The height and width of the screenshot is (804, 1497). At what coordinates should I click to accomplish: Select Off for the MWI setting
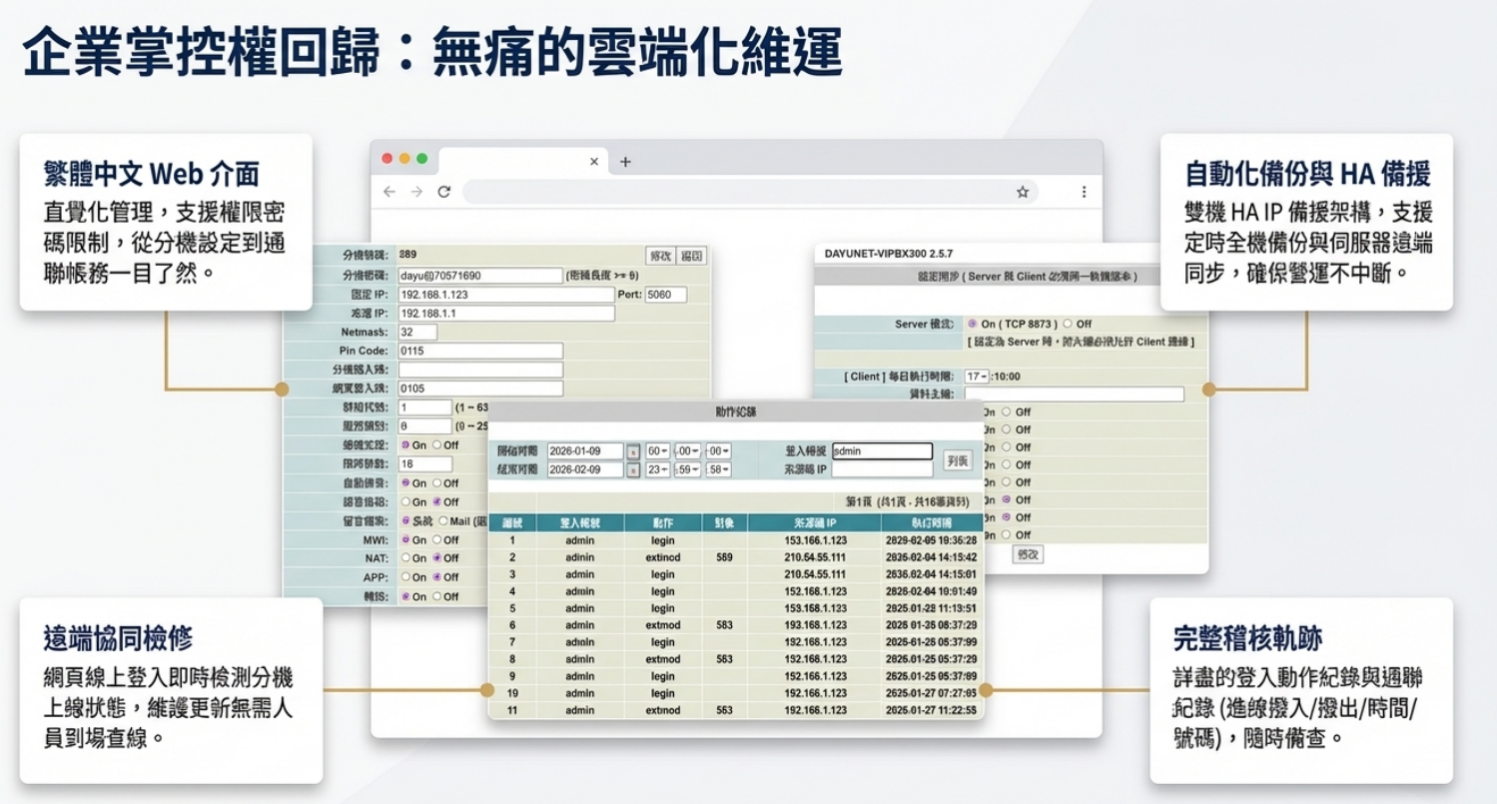(x=437, y=540)
